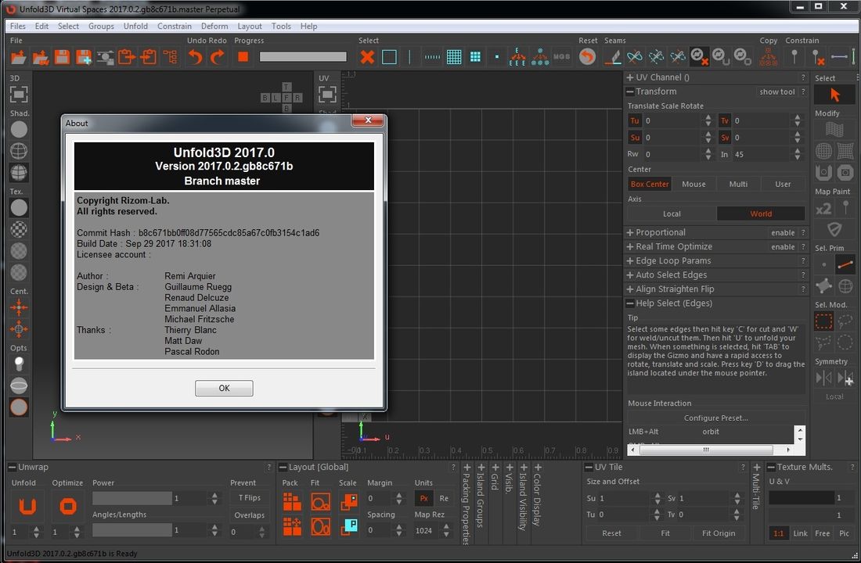The height and width of the screenshot is (563, 861).
Task: Open the Deform menu
Action: coord(214,26)
